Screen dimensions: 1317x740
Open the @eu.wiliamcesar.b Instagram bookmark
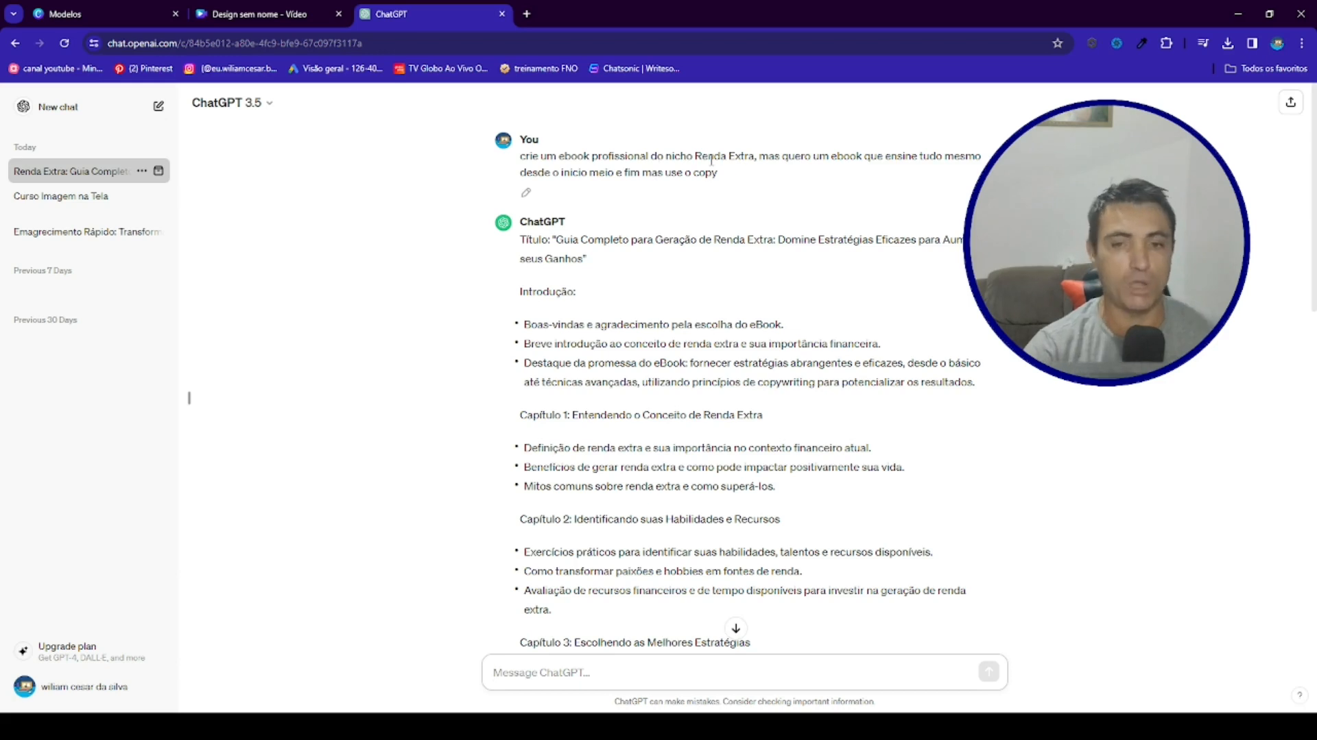coord(231,69)
